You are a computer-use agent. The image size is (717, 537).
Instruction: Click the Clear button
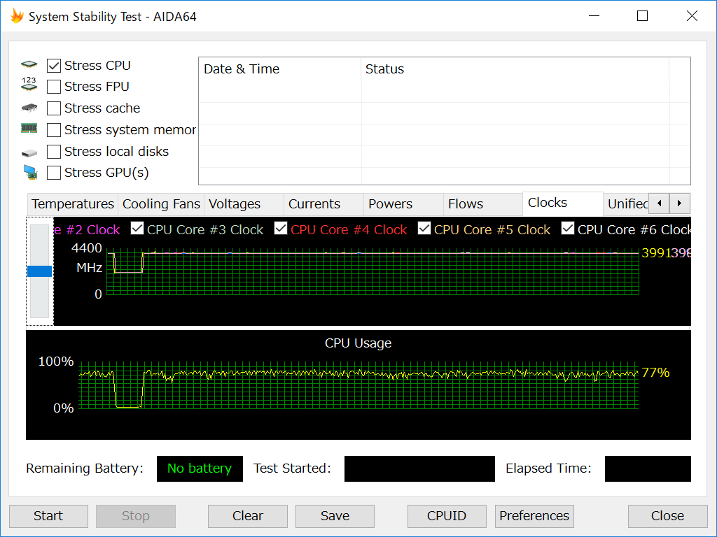click(248, 516)
